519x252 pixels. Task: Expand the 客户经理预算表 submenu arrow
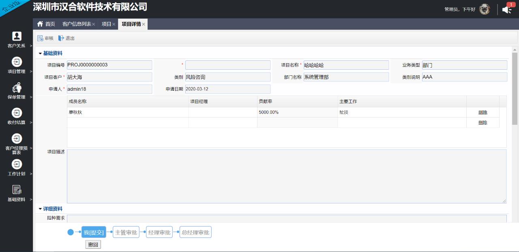[x=31, y=148]
